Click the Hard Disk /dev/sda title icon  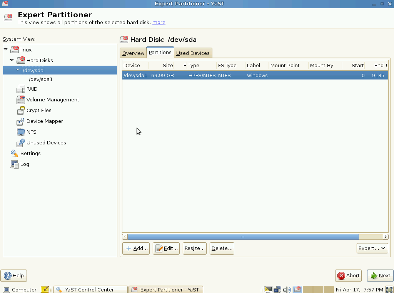point(124,40)
